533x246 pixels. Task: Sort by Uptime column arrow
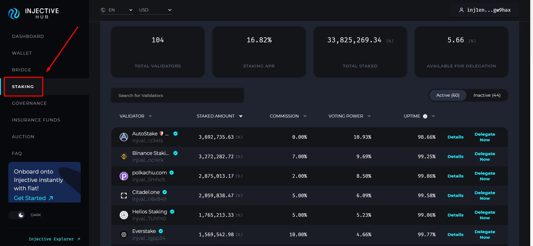433,116
